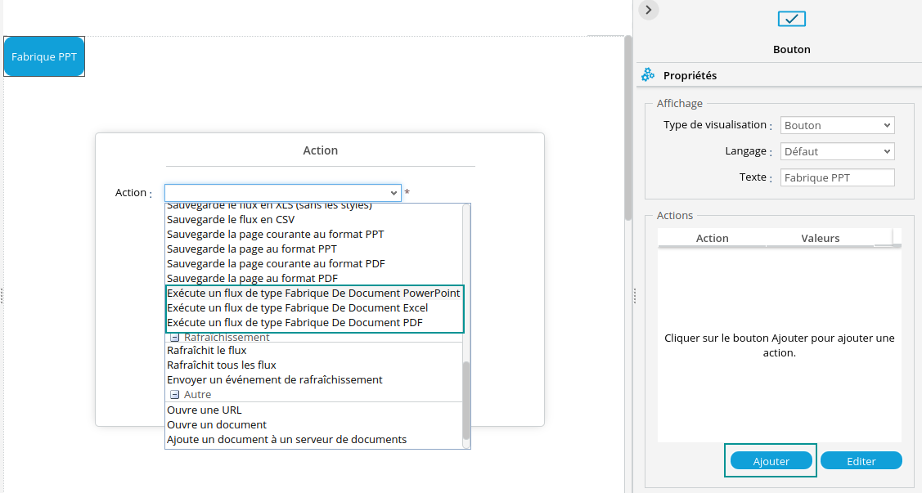Click the action list scrollbar thumb
The width and height of the screenshot is (922, 493).
(x=466, y=401)
